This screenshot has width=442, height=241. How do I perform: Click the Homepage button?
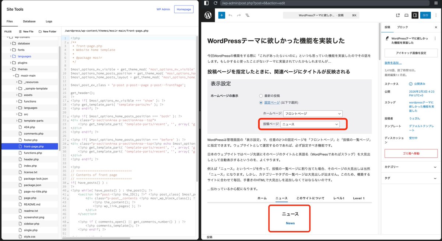(184, 9)
